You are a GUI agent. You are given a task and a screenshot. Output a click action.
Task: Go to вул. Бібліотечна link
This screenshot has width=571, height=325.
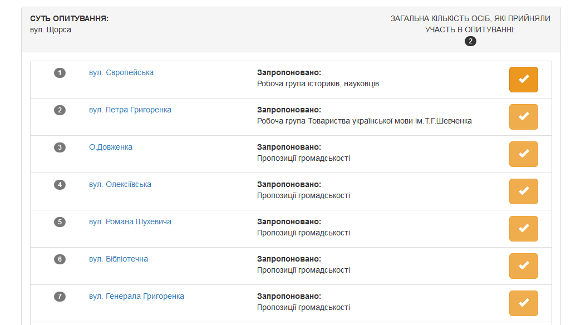pyautogui.click(x=118, y=259)
